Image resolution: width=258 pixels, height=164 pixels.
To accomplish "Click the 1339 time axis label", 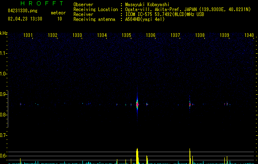I will 224,35.
